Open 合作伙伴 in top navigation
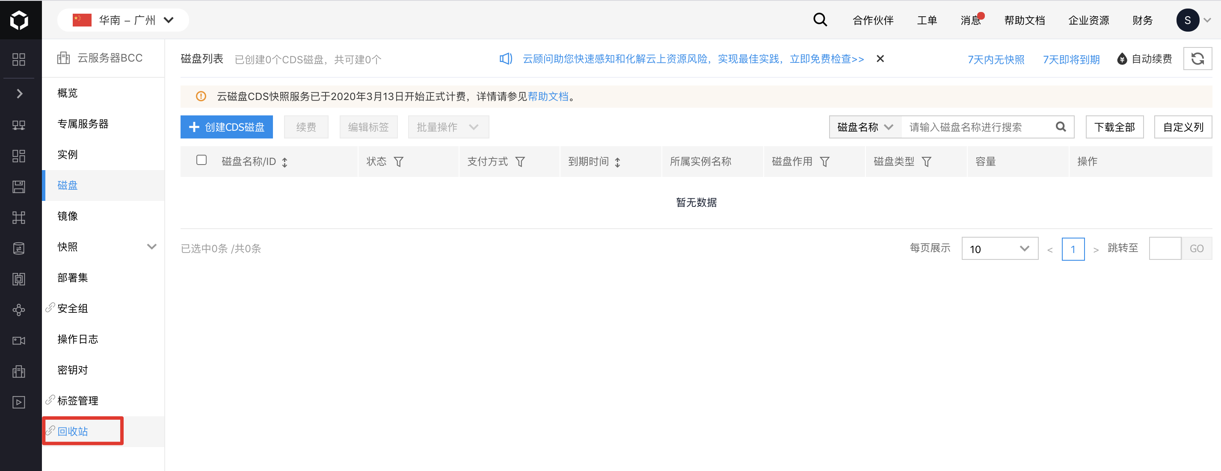1221x471 pixels. (x=873, y=21)
